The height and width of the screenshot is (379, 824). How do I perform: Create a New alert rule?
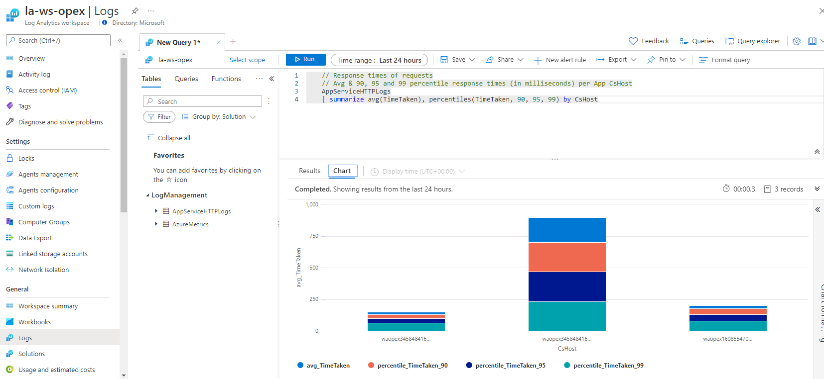click(560, 60)
